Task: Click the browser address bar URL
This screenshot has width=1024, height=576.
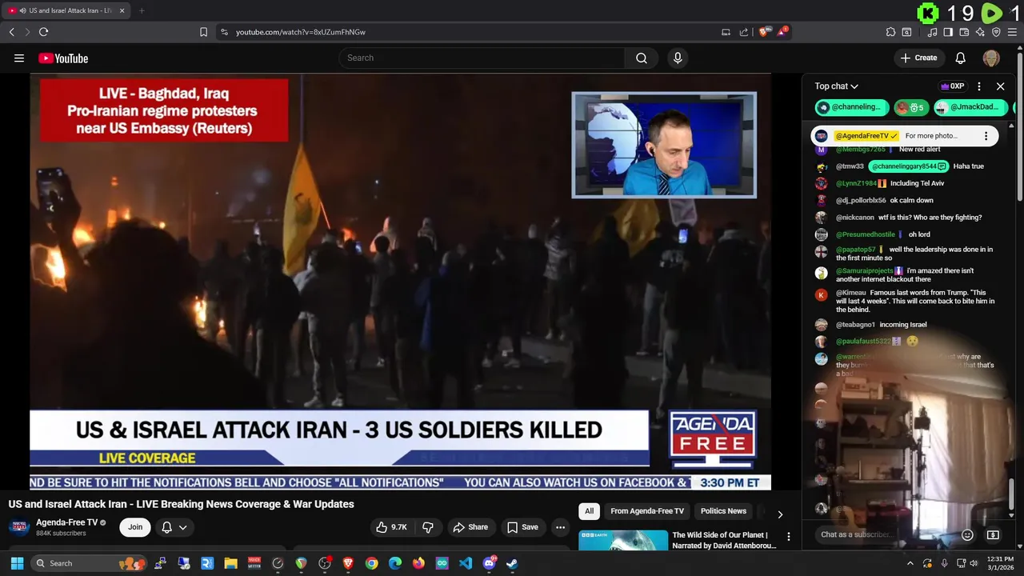Action: [x=301, y=32]
